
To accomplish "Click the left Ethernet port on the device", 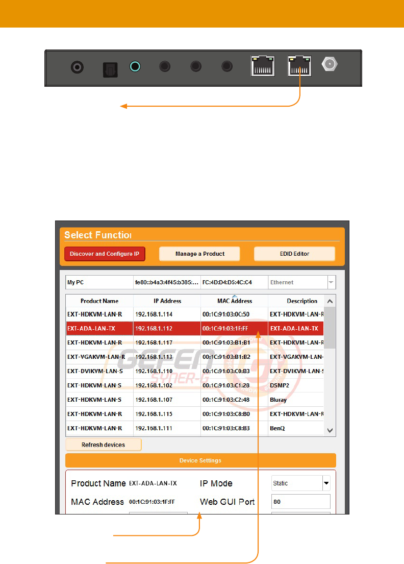I will [263, 66].
